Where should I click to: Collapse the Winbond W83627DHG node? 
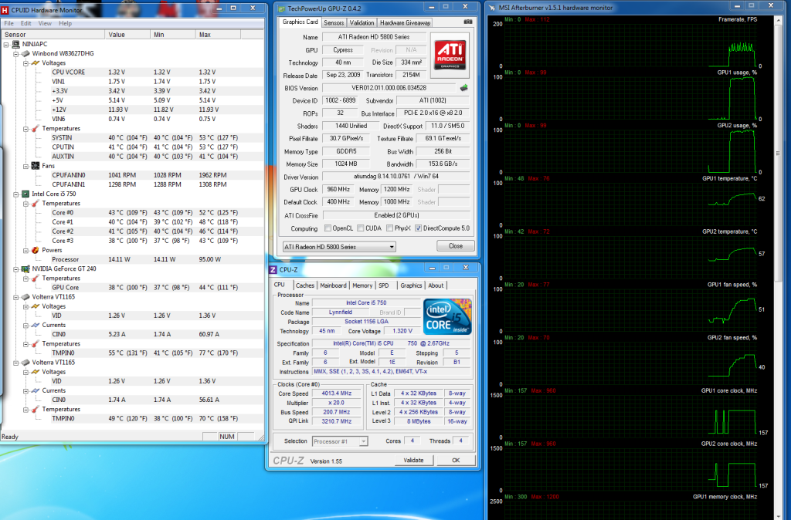pyautogui.click(x=15, y=53)
